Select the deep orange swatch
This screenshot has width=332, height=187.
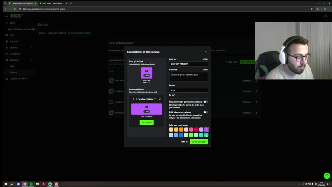pyautogui.click(x=181, y=130)
